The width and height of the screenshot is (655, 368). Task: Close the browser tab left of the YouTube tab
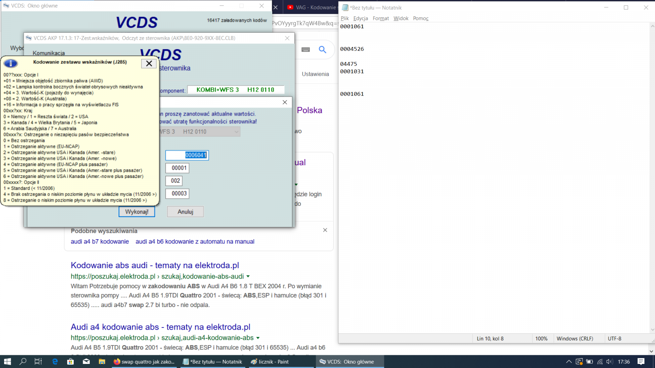[276, 7]
